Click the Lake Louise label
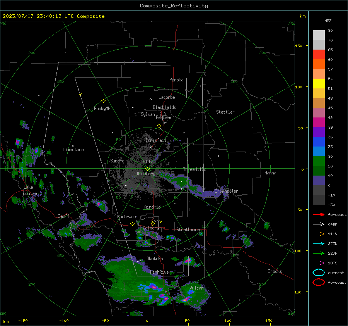The width and height of the screenshot is (348, 326). click(x=30, y=190)
